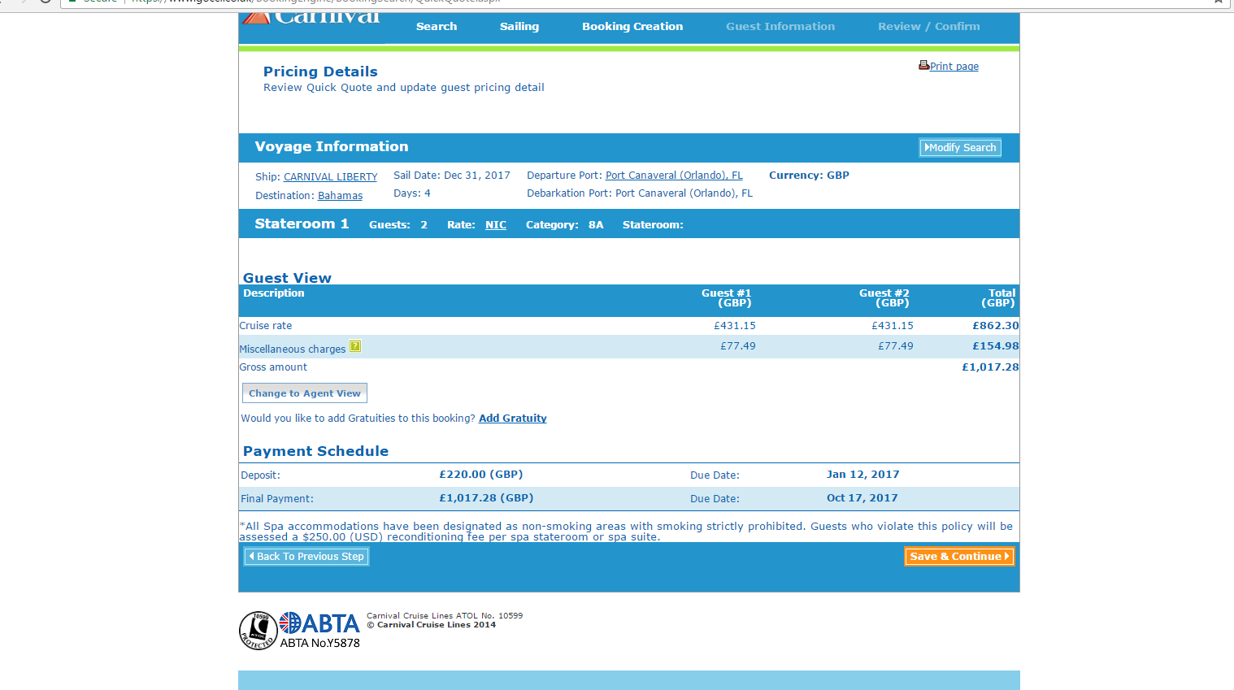Click the Stateroom 1 heading

(302, 223)
